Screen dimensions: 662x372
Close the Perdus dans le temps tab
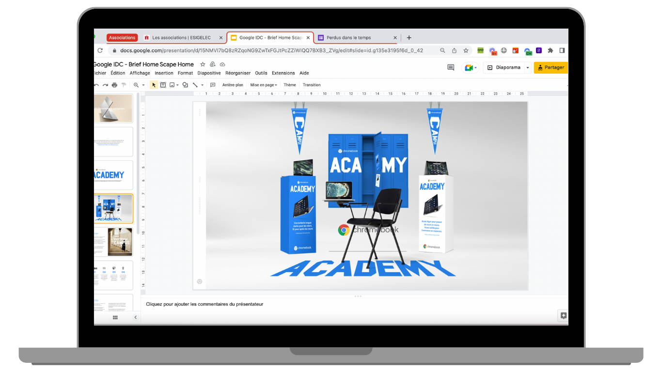click(x=395, y=37)
